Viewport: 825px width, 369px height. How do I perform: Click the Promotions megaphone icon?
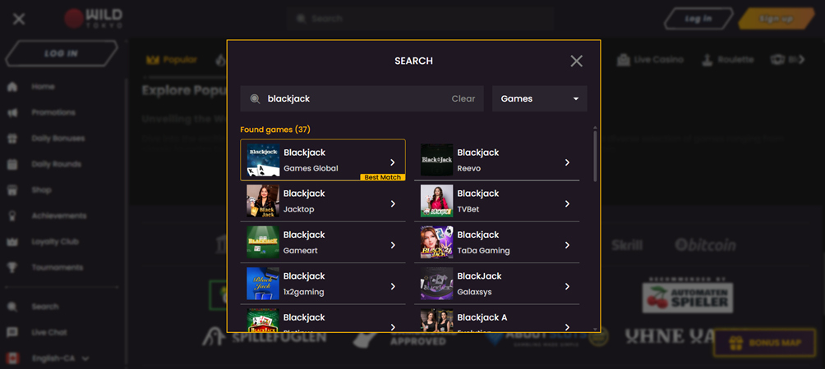(x=12, y=112)
